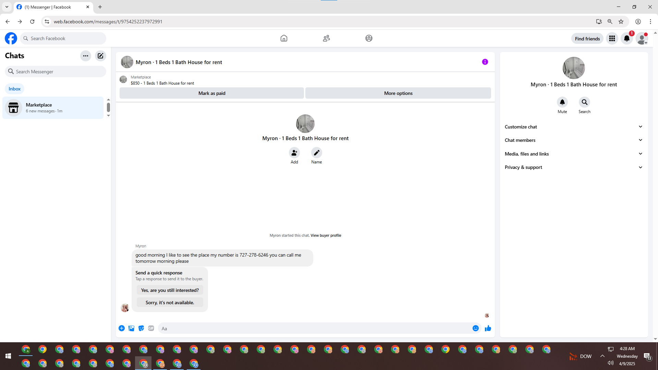Open the Windows notification center icon

pyautogui.click(x=647, y=356)
